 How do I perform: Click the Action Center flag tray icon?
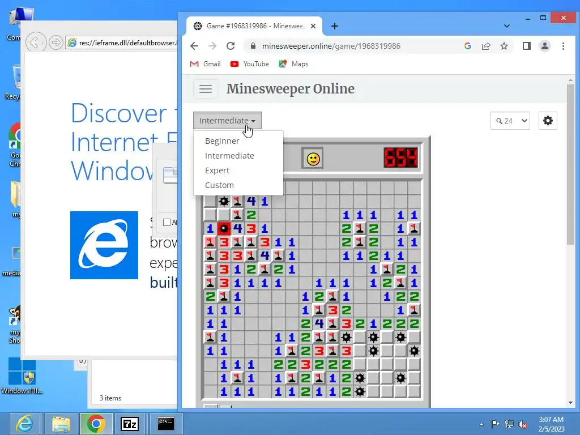[495, 424]
